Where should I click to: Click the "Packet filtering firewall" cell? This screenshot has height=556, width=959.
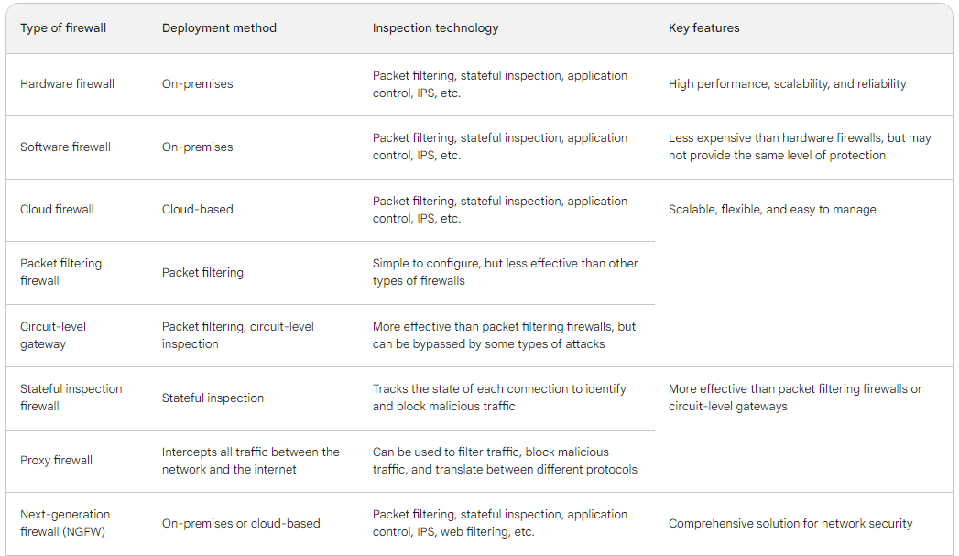pos(60,272)
